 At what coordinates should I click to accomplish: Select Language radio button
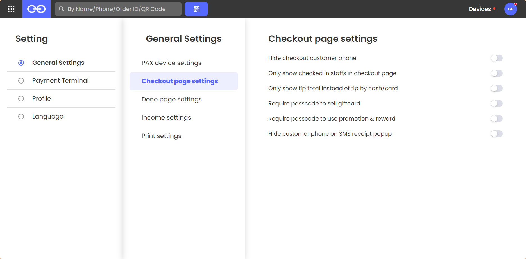click(21, 117)
